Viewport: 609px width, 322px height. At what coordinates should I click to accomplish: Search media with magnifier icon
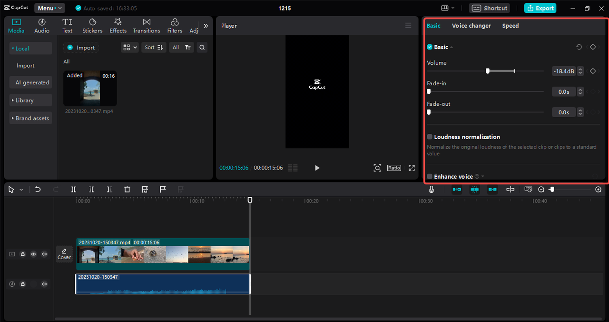202,48
